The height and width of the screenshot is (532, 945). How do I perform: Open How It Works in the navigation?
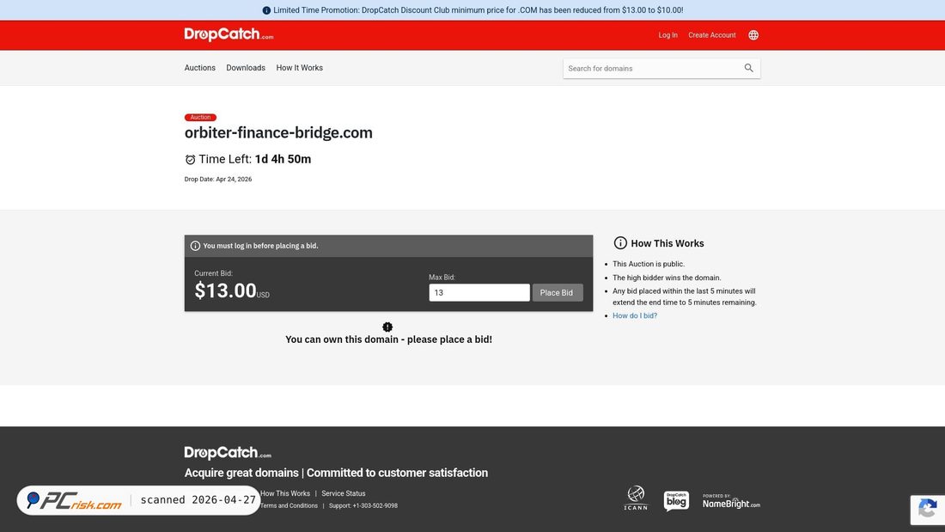point(300,68)
